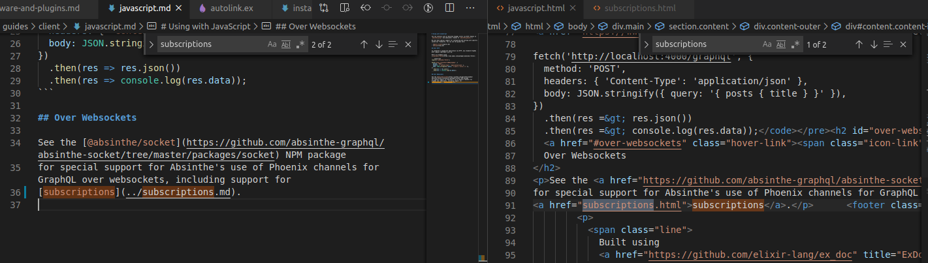Click 'subscriptions.html' href on line 91
Viewport: 928px width, 263px height.
(x=632, y=205)
